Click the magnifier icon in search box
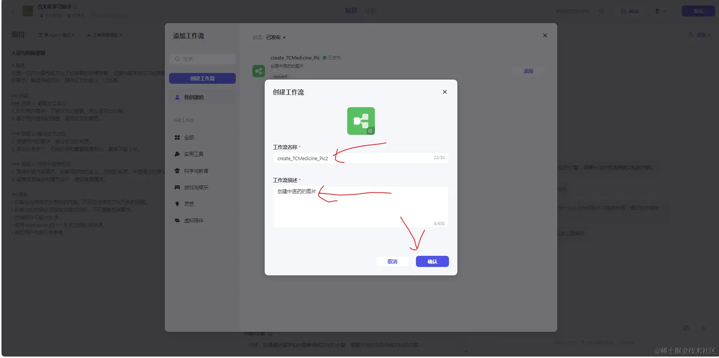 click(177, 59)
